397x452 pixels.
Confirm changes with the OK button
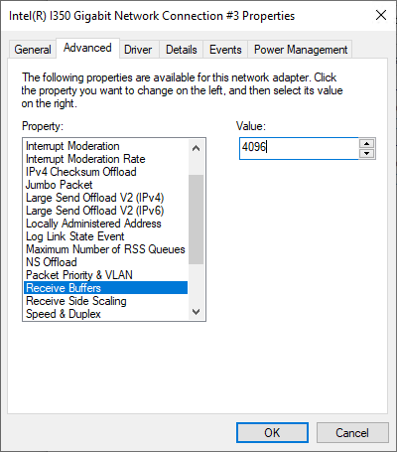click(x=272, y=432)
